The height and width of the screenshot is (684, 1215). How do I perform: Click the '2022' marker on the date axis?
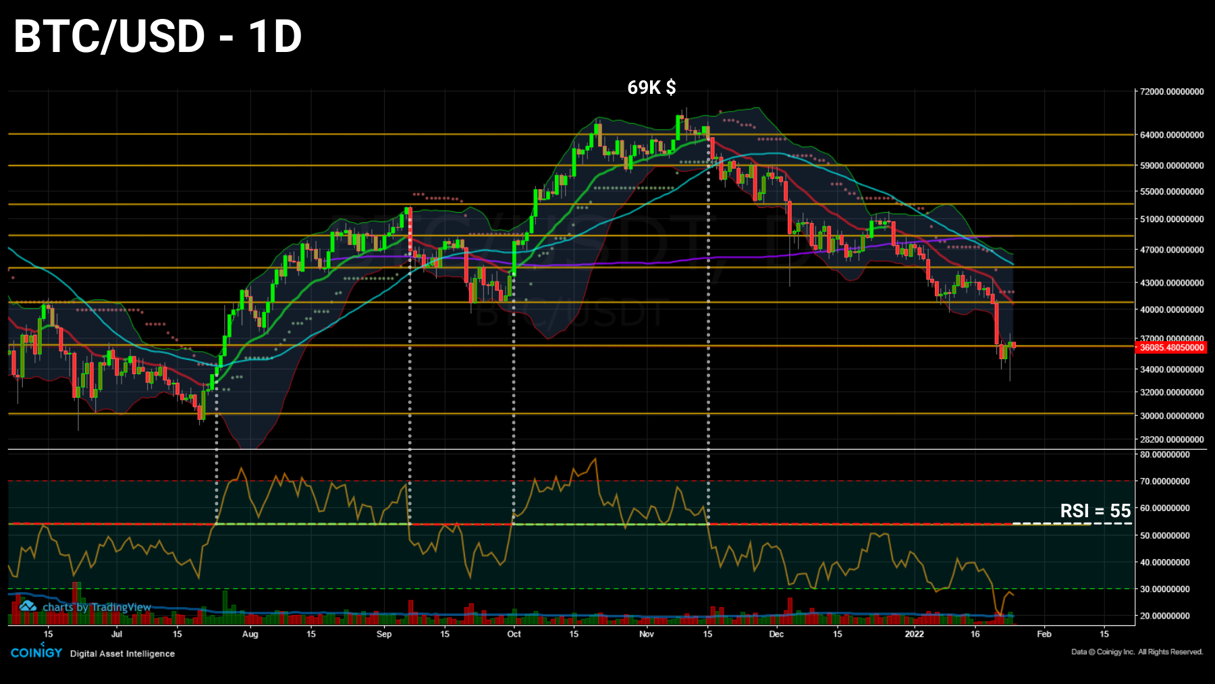(x=915, y=635)
